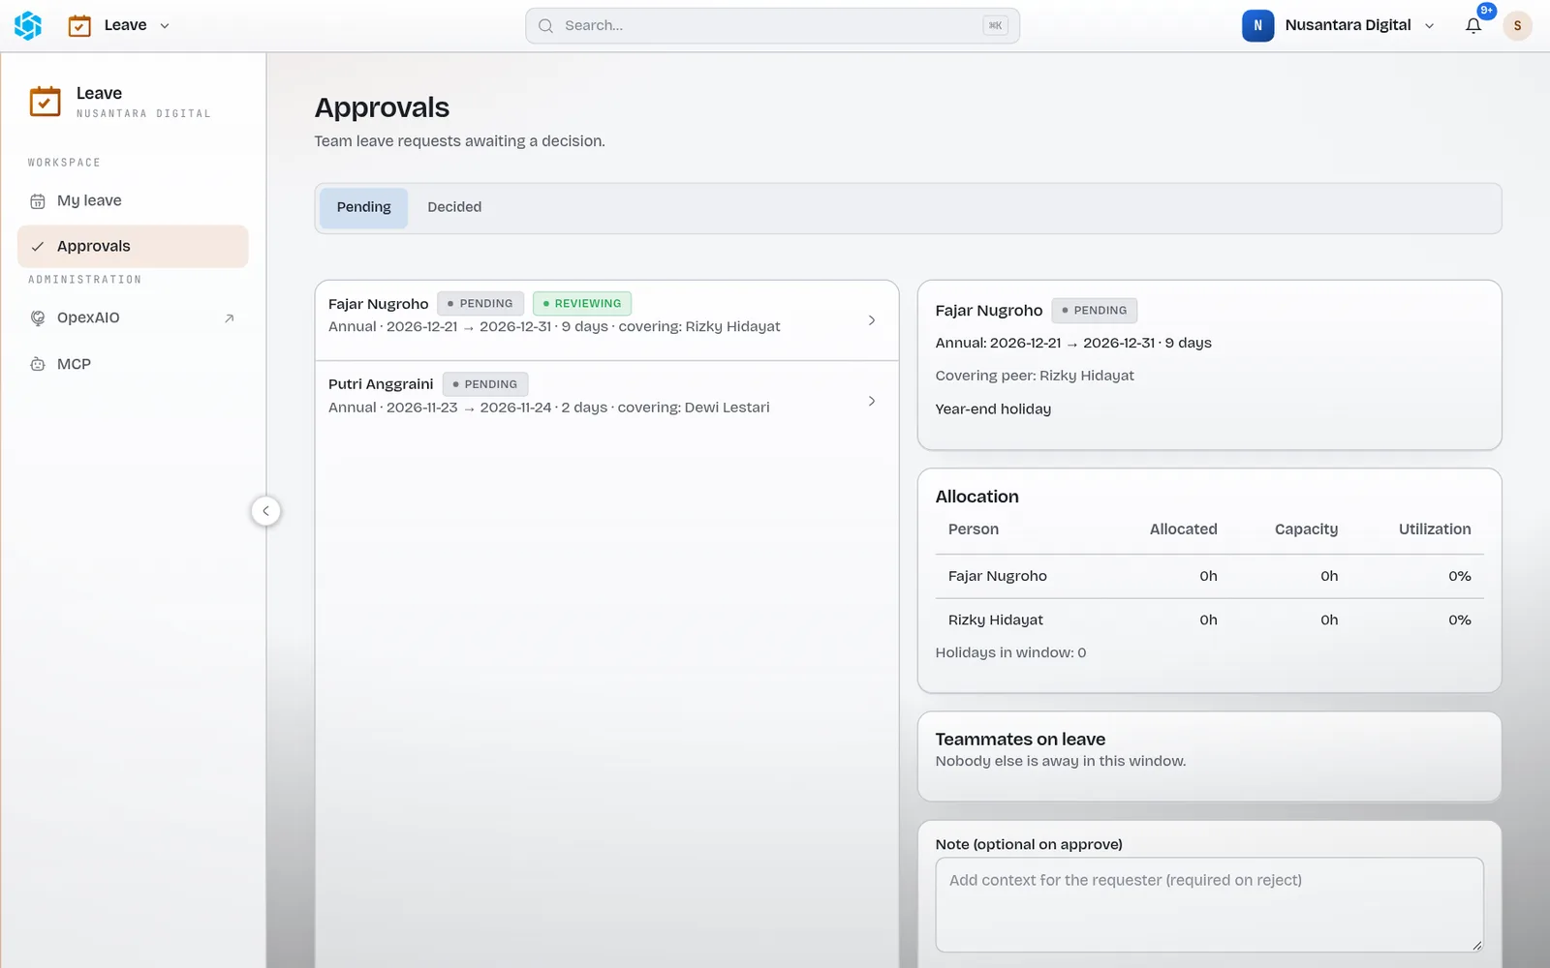This screenshot has width=1550, height=968.
Task: Select Putri Anggraini name in request list
Action: (381, 384)
